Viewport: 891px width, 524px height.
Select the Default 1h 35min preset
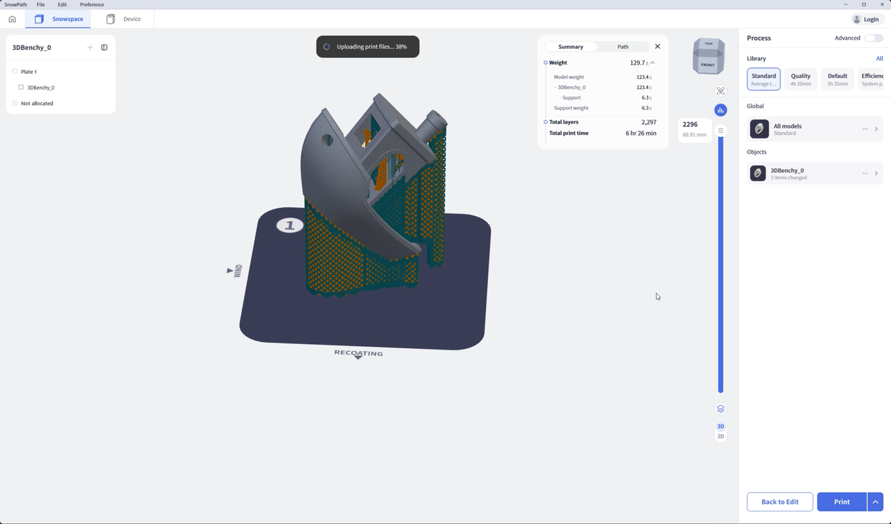[x=837, y=79]
